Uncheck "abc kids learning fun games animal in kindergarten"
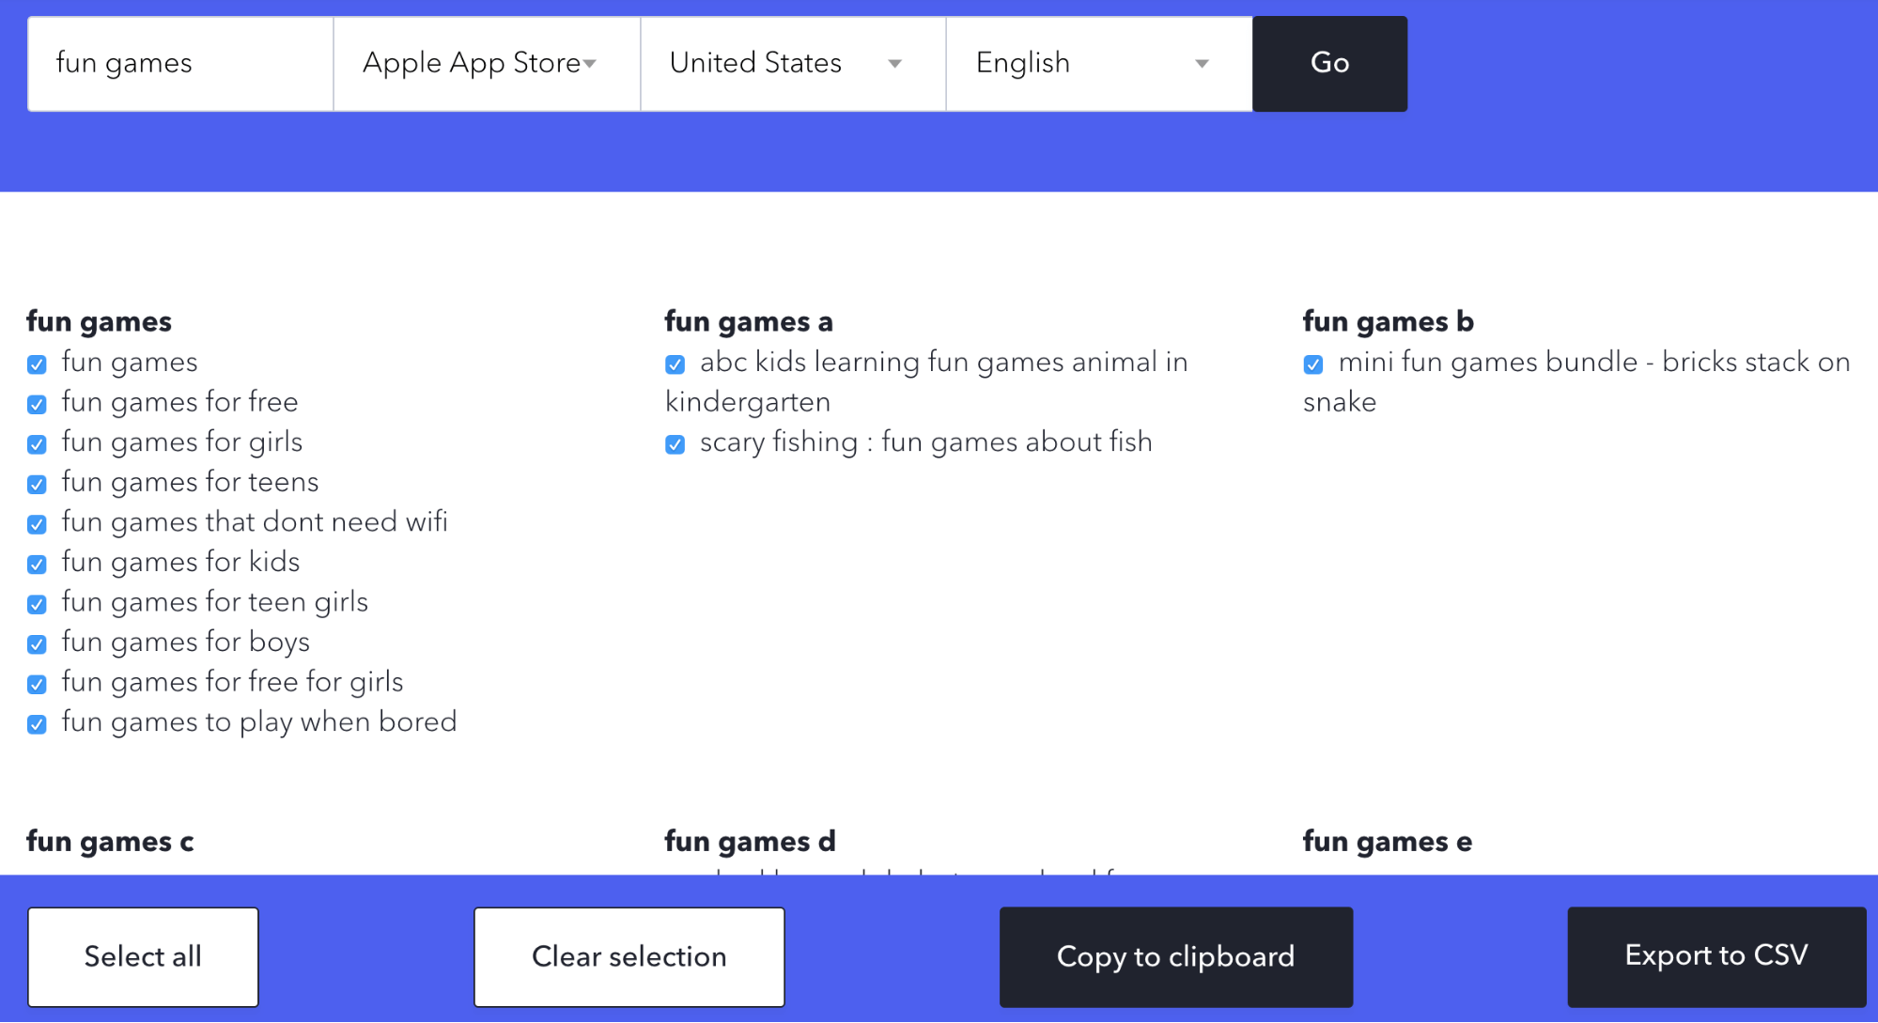 pos(675,364)
